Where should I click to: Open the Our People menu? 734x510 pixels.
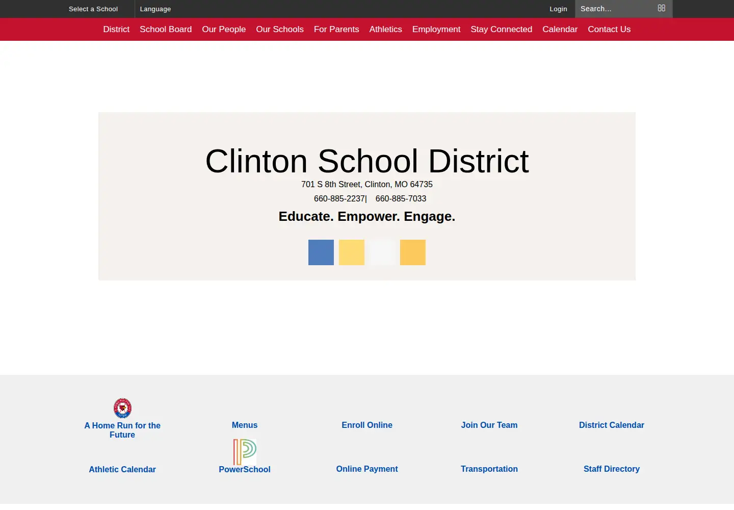pyautogui.click(x=224, y=29)
